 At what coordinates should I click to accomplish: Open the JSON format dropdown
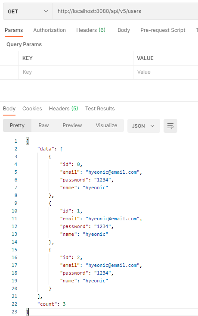143,126
